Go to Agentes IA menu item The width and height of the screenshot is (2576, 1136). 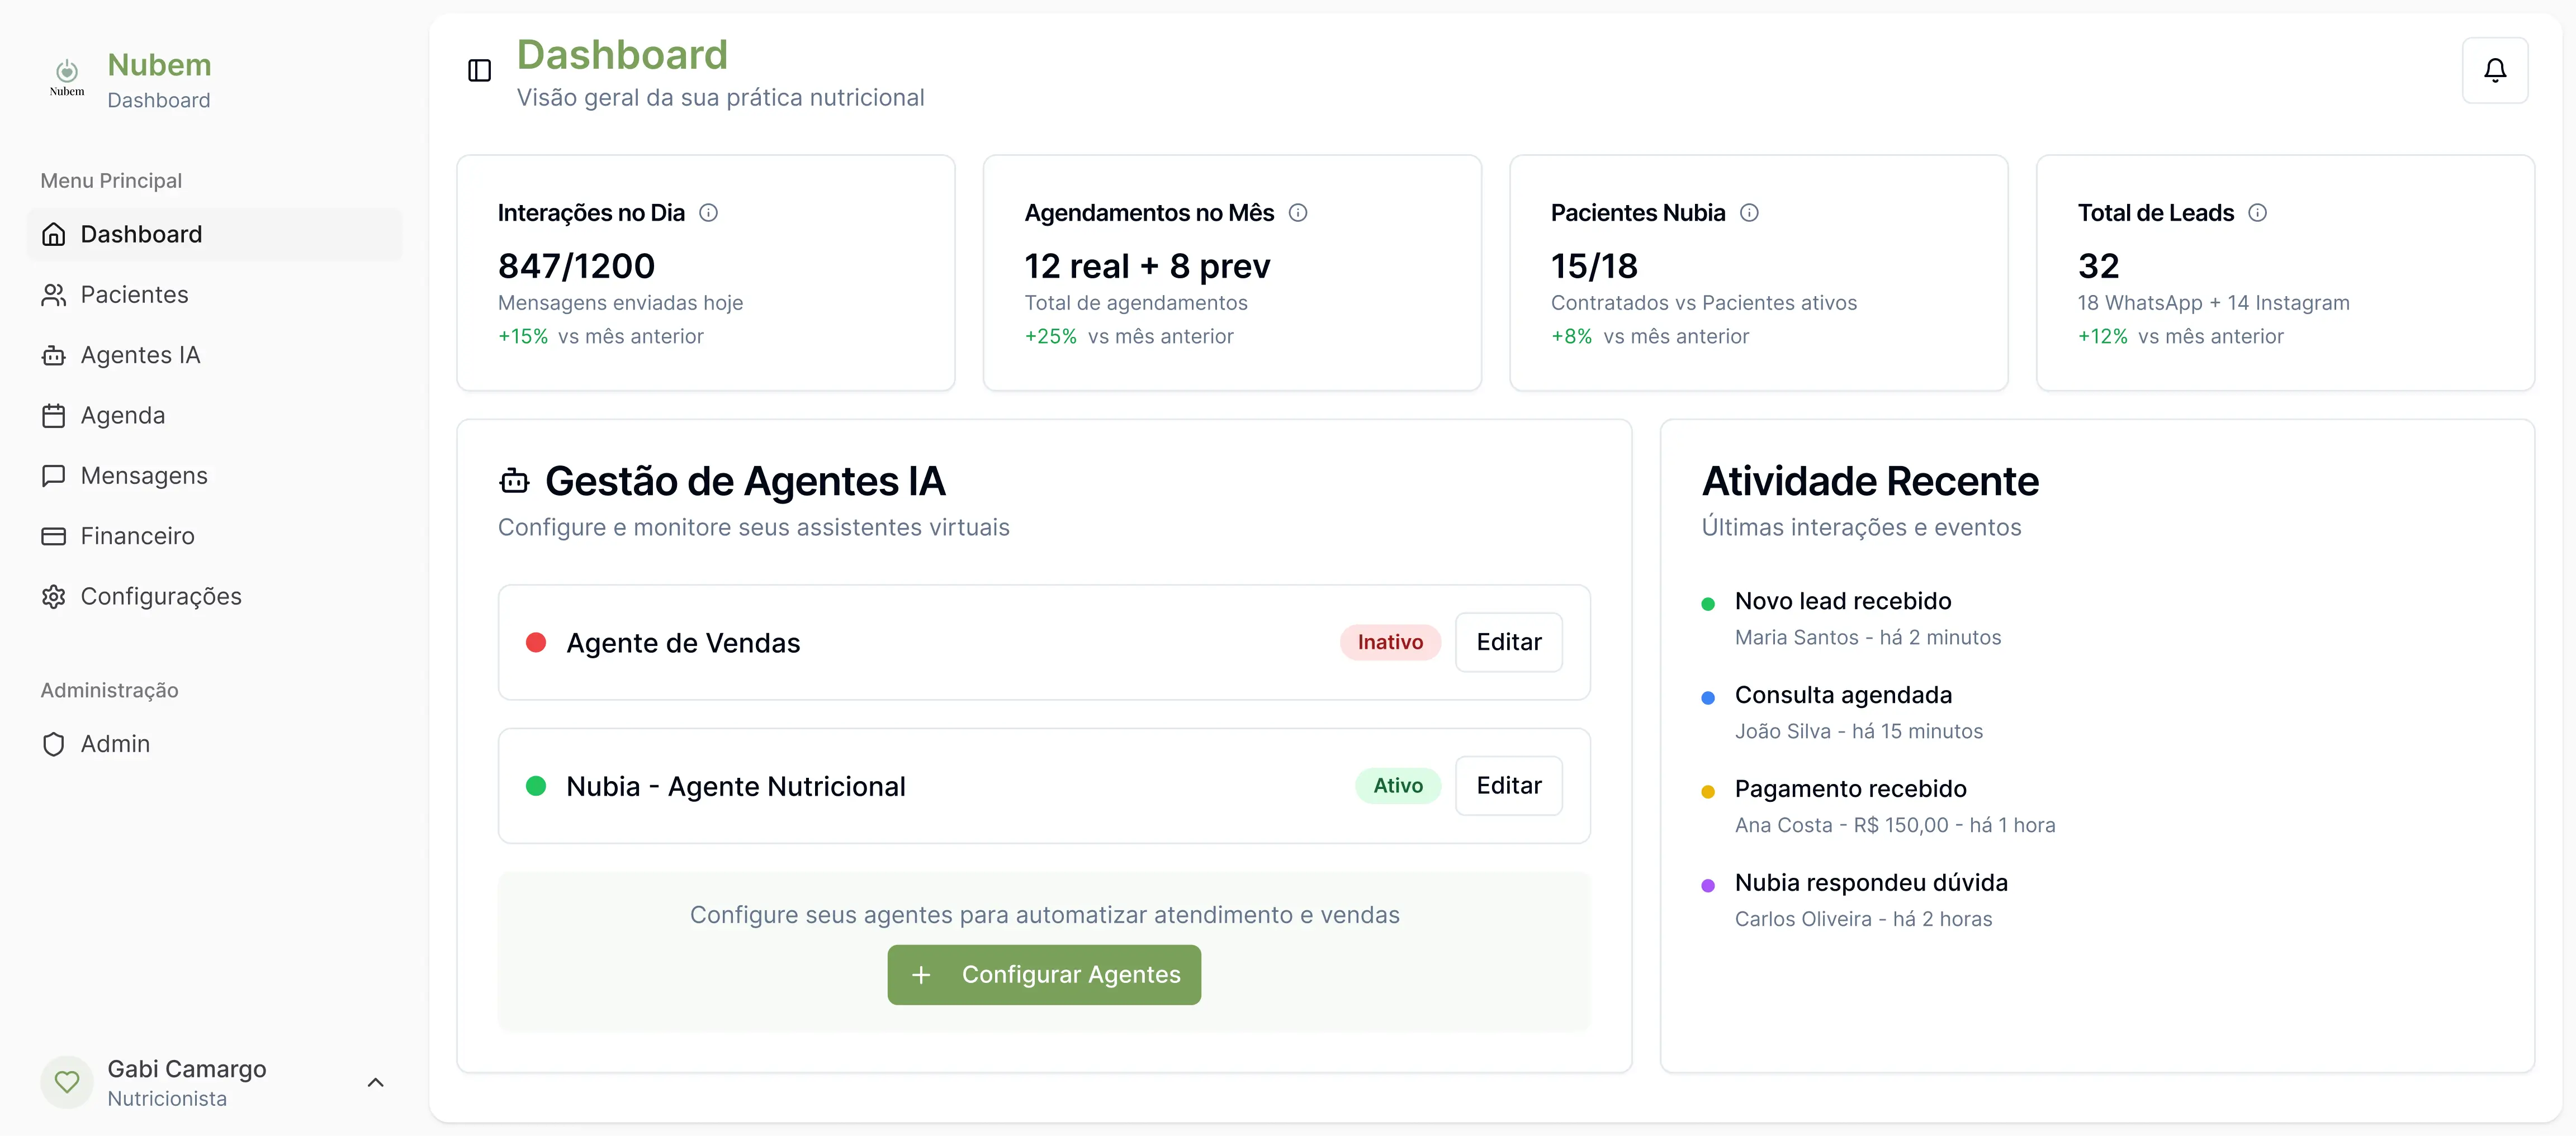click(140, 355)
